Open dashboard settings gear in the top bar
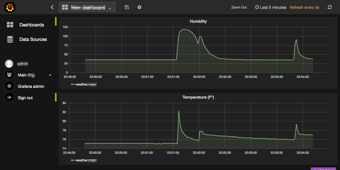The height and width of the screenshot is (170, 340). tap(139, 7)
